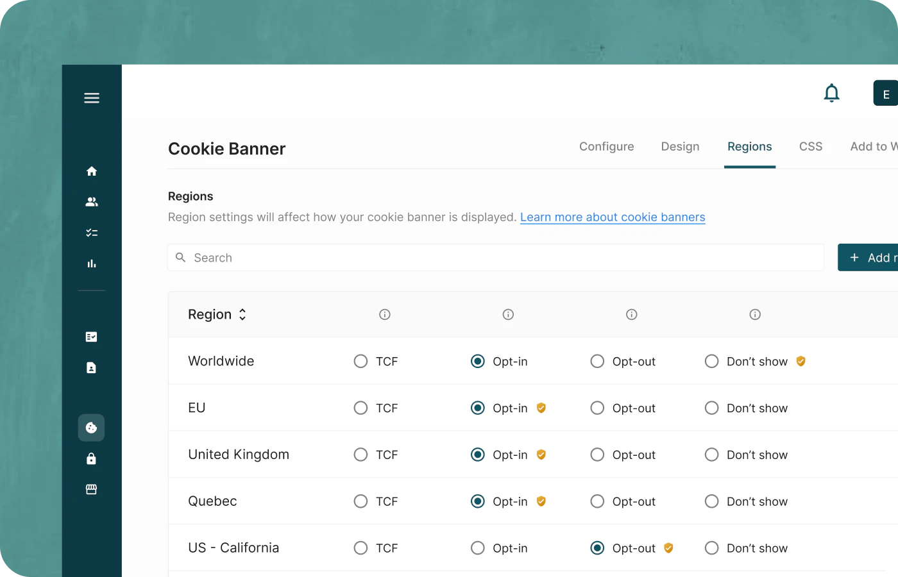The height and width of the screenshot is (577, 898).
Task: Open the hamburger menu in sidebar
Action: 92,98
